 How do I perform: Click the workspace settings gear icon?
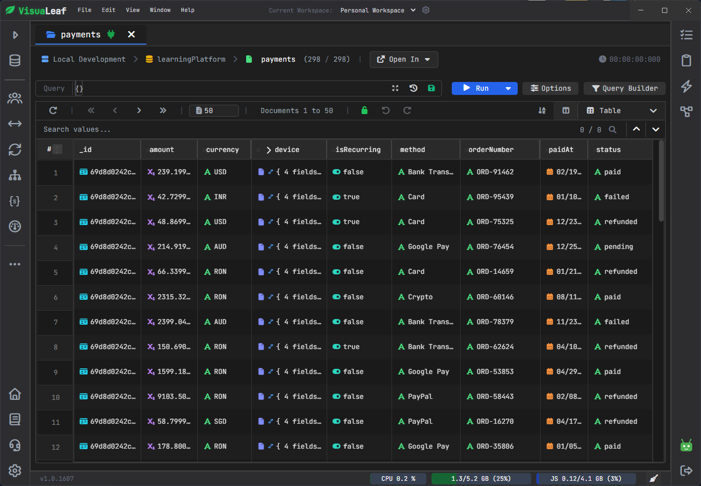coord(426,10)
